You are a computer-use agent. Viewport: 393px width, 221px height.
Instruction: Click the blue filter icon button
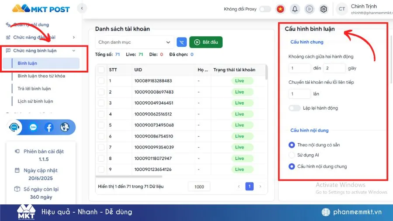[182, 42]
